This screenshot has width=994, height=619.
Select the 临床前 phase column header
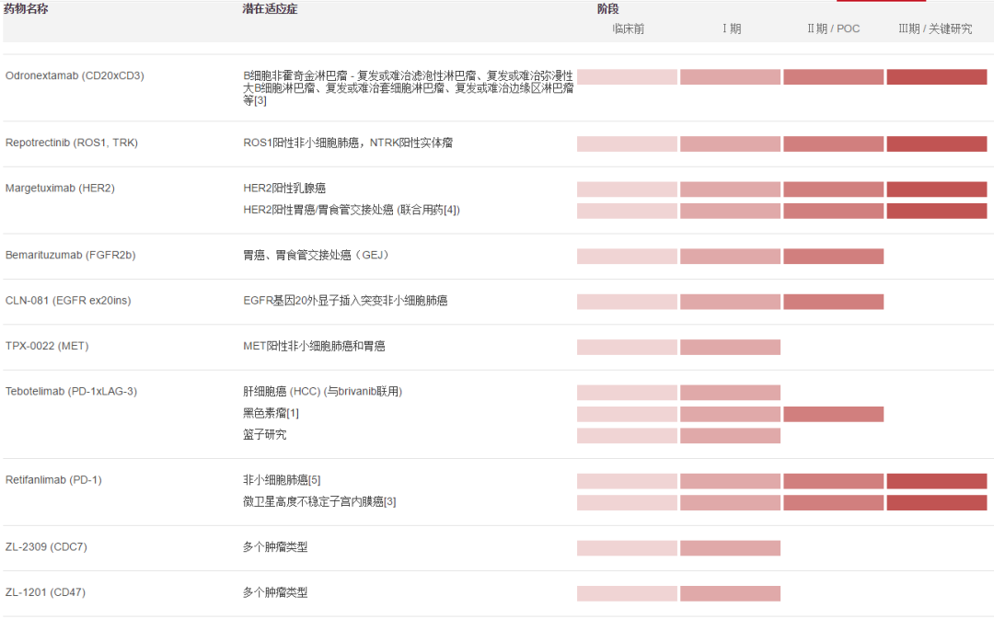pos(628,29)
